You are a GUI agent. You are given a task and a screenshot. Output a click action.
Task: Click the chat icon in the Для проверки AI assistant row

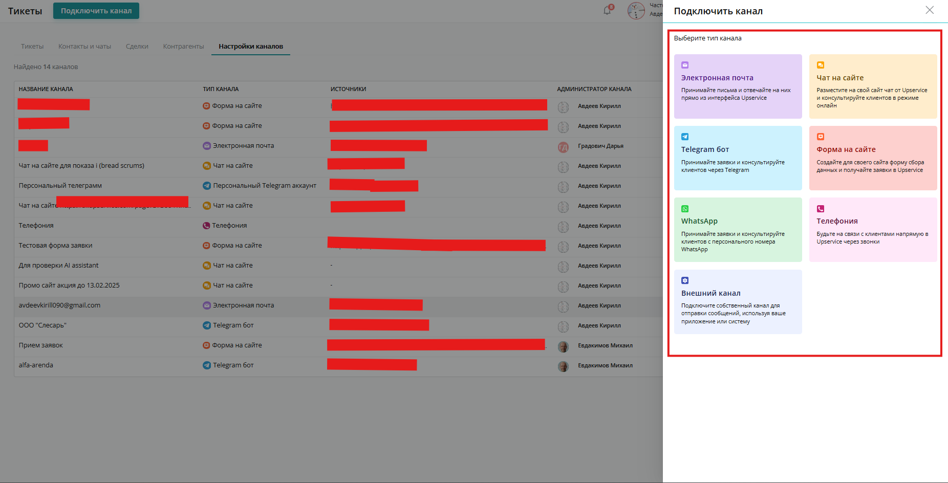(x=207, y=266)
